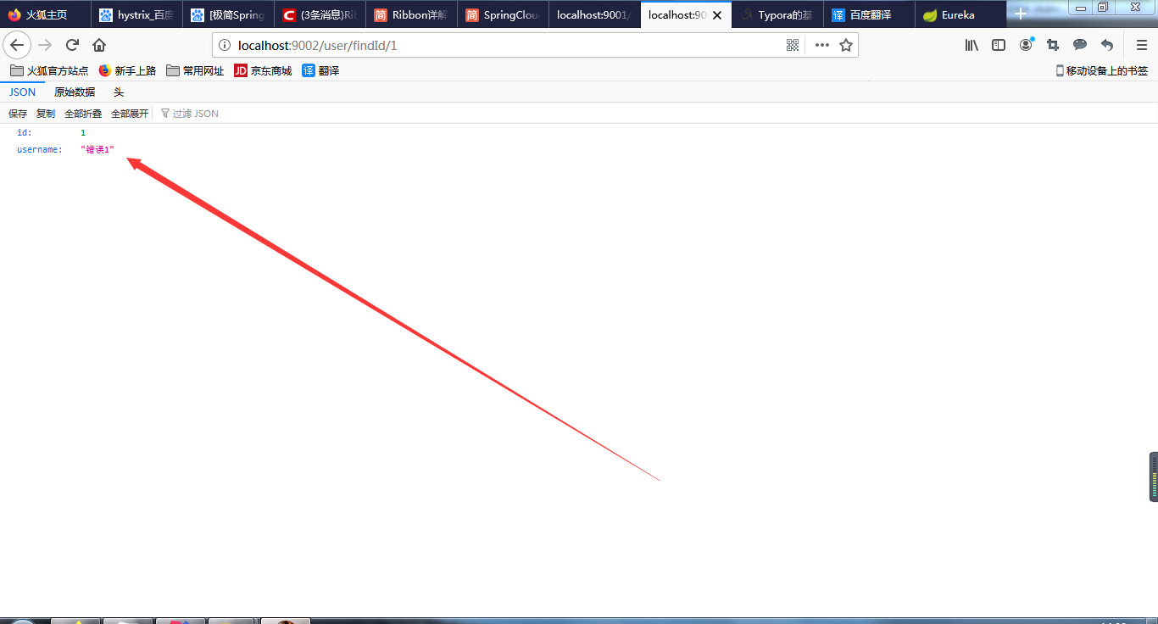
Task: Open the 新手上路 bookmark
Action: [127, 71]
